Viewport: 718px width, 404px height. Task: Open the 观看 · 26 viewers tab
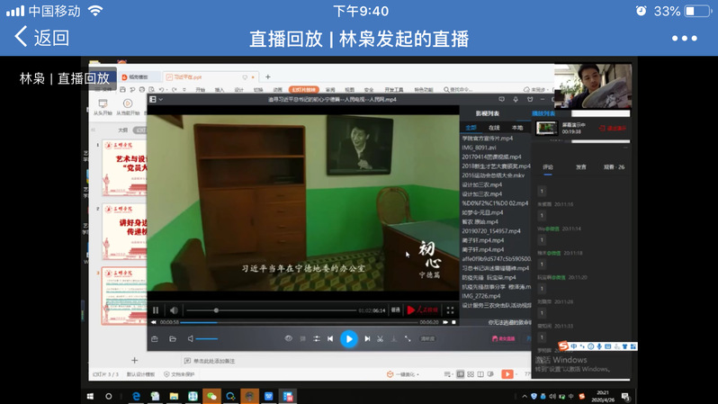614,167
